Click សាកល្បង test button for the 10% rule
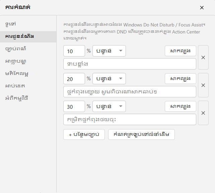 pos(181,51)
